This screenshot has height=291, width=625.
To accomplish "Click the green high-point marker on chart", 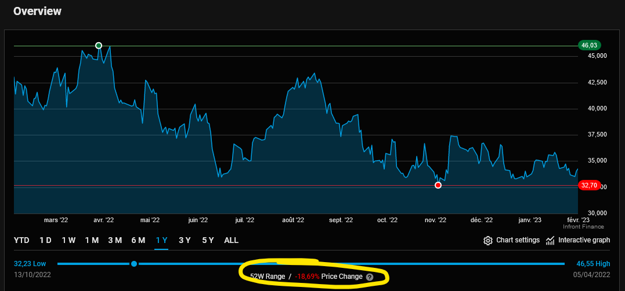I will [x=99, y=46].
